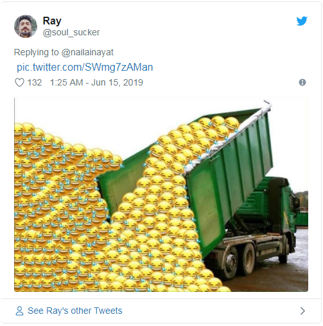Open the tweet info icon
The image size is (323, 326).
[302, 82]
